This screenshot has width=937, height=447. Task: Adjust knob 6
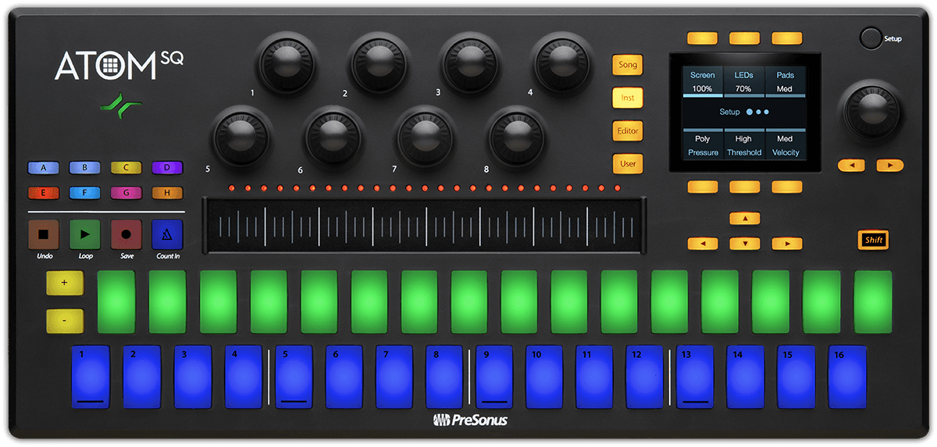coord(334,137)
